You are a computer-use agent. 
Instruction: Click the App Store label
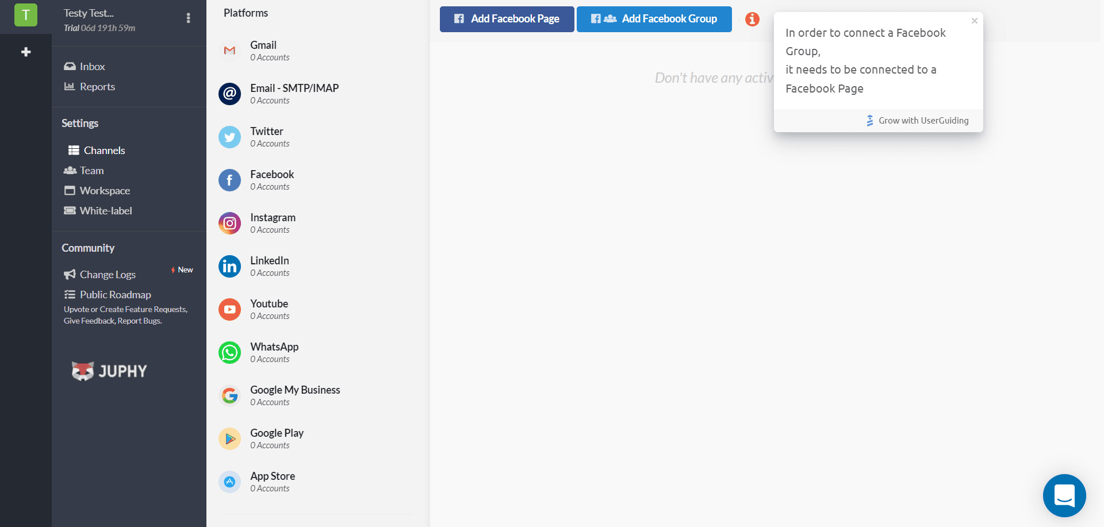pyautogui.click(x=273, y=476)
